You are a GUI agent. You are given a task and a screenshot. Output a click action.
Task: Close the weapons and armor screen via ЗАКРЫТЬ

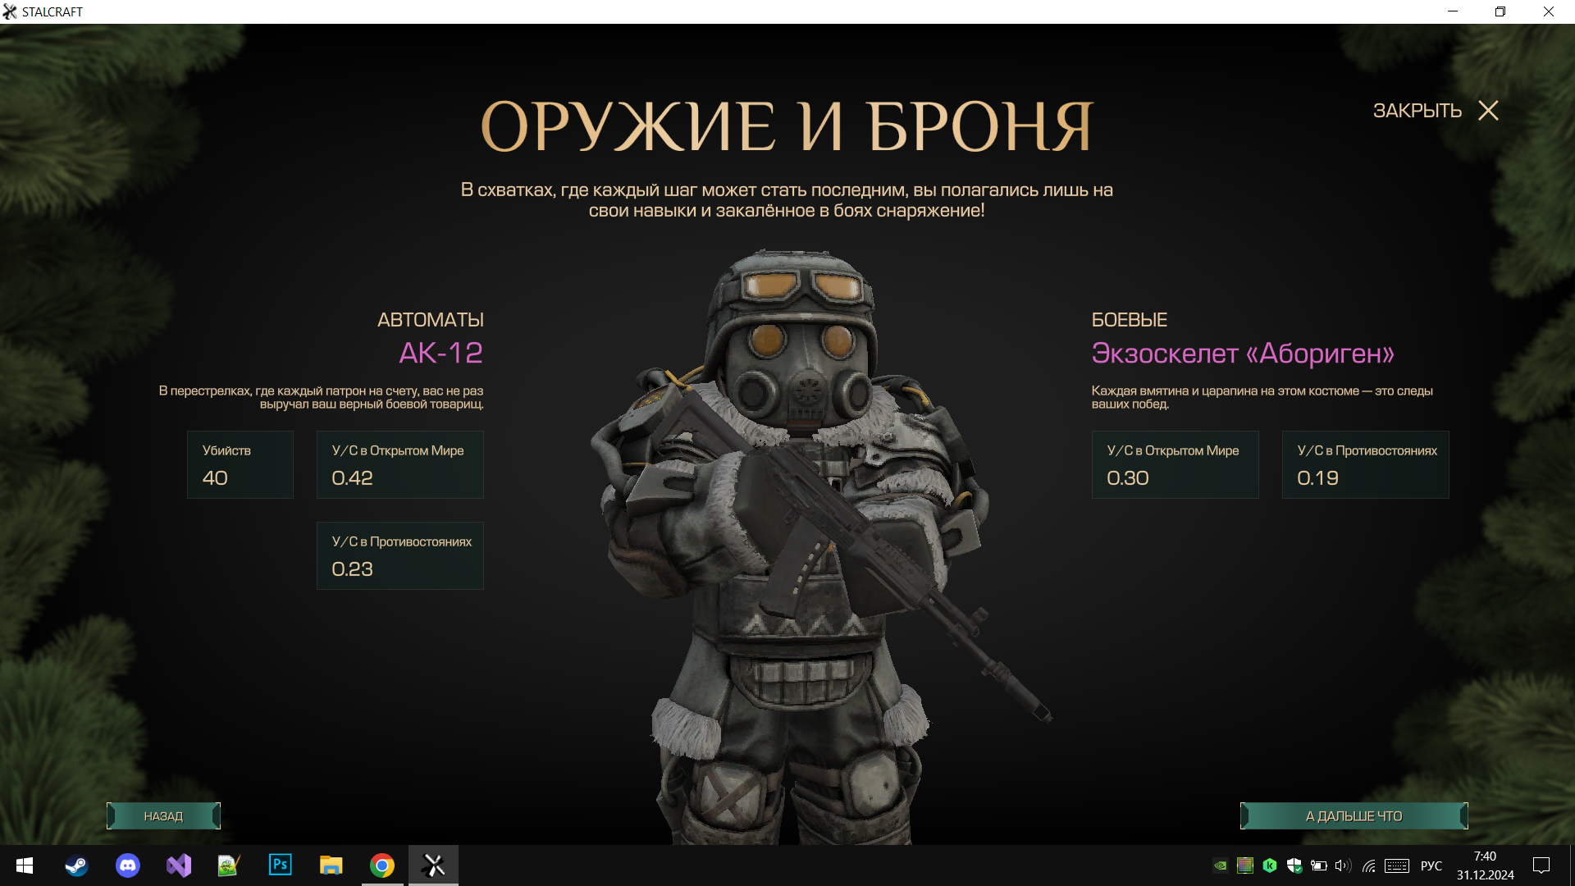(1436, 111)
